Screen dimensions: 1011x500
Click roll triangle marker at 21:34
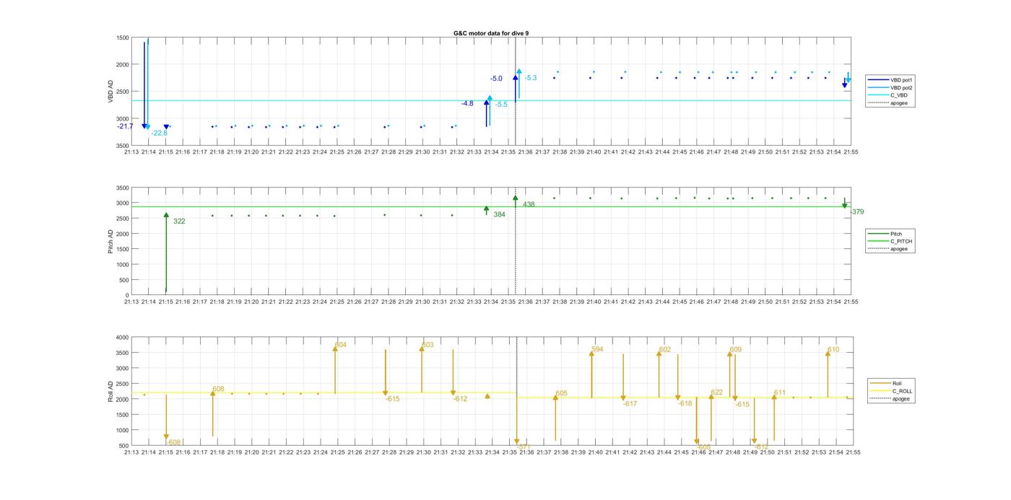(487, 396)
